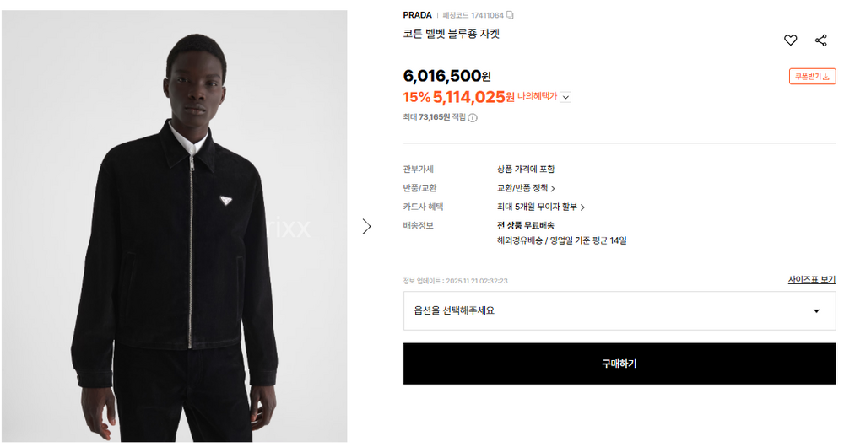844x447 pixels.
Task: Go to the PRADA brand page
Action: point(417,15)
